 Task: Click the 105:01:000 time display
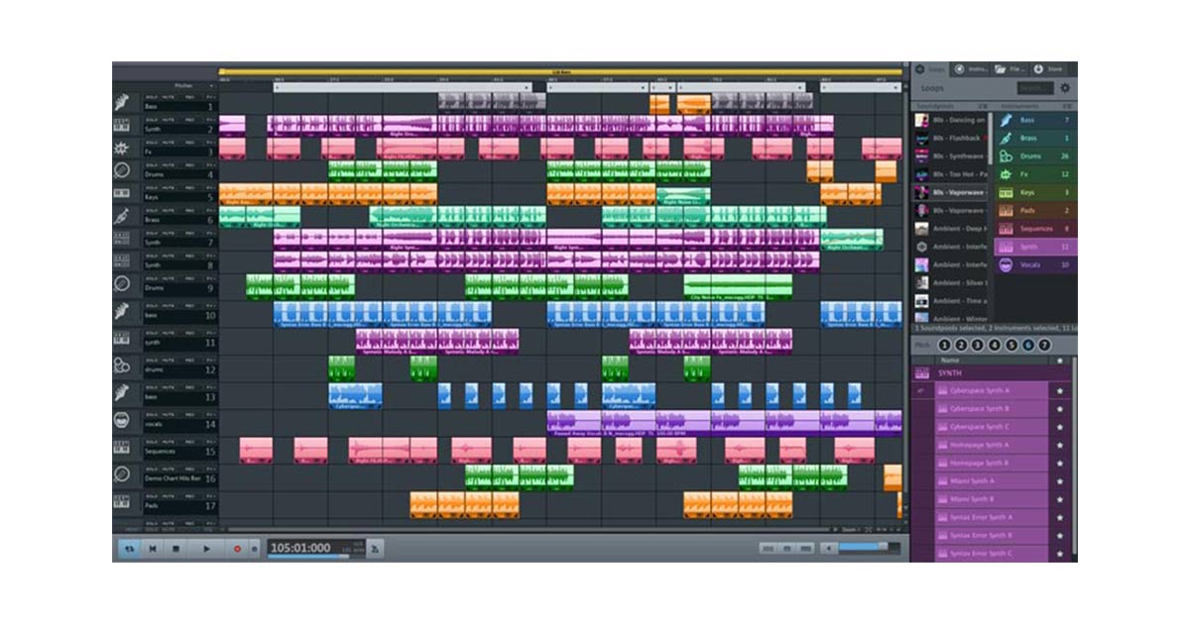tap(300, 548)
